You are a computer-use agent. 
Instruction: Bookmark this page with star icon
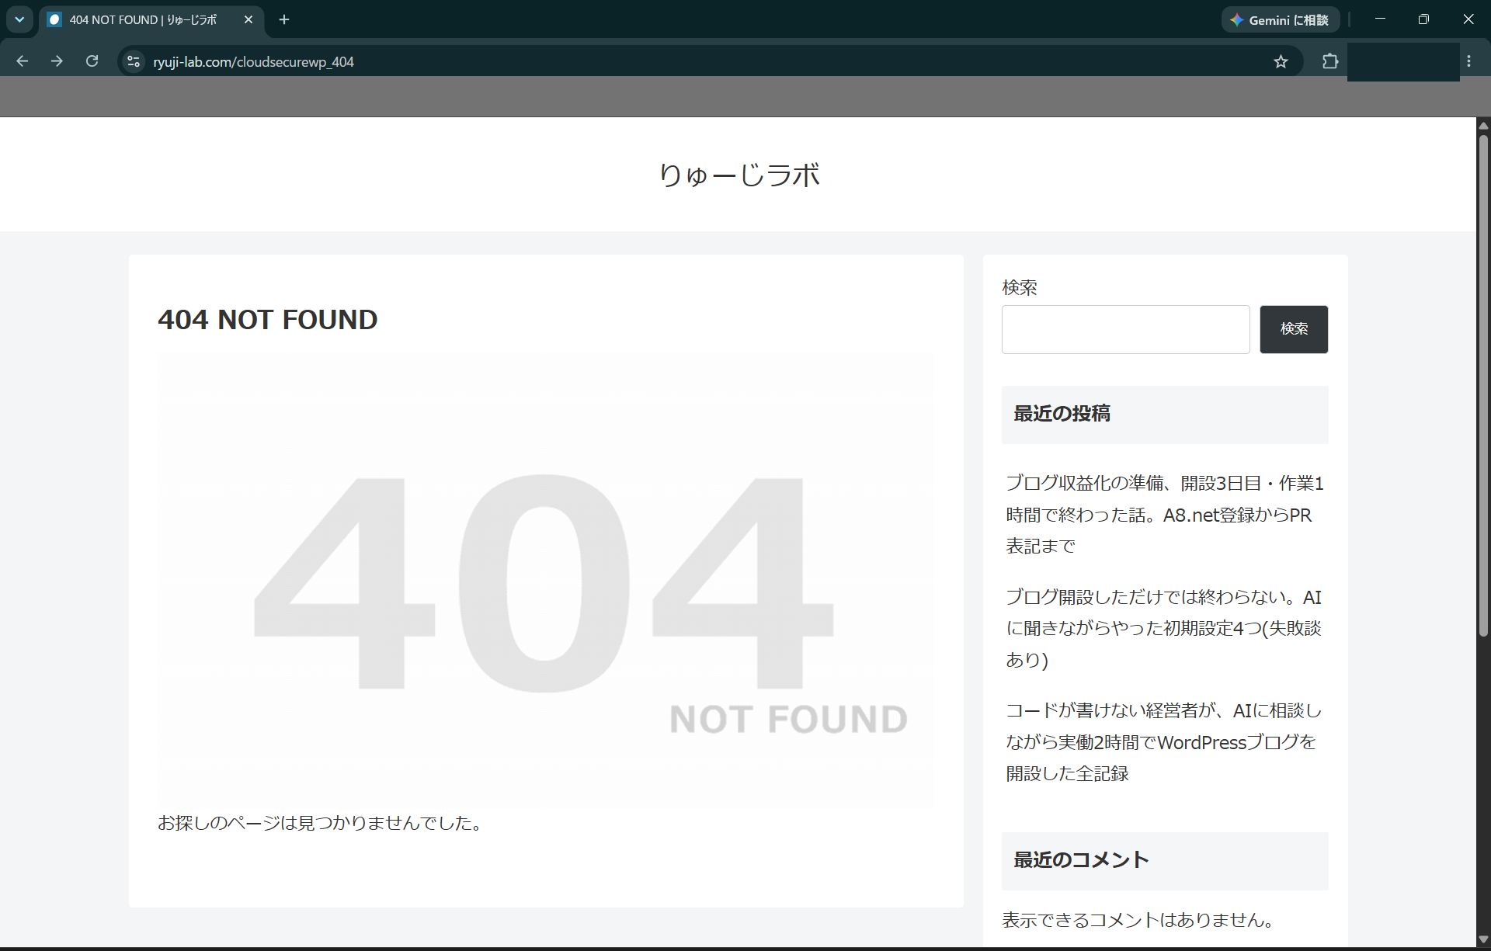[x=1281, y=61]
